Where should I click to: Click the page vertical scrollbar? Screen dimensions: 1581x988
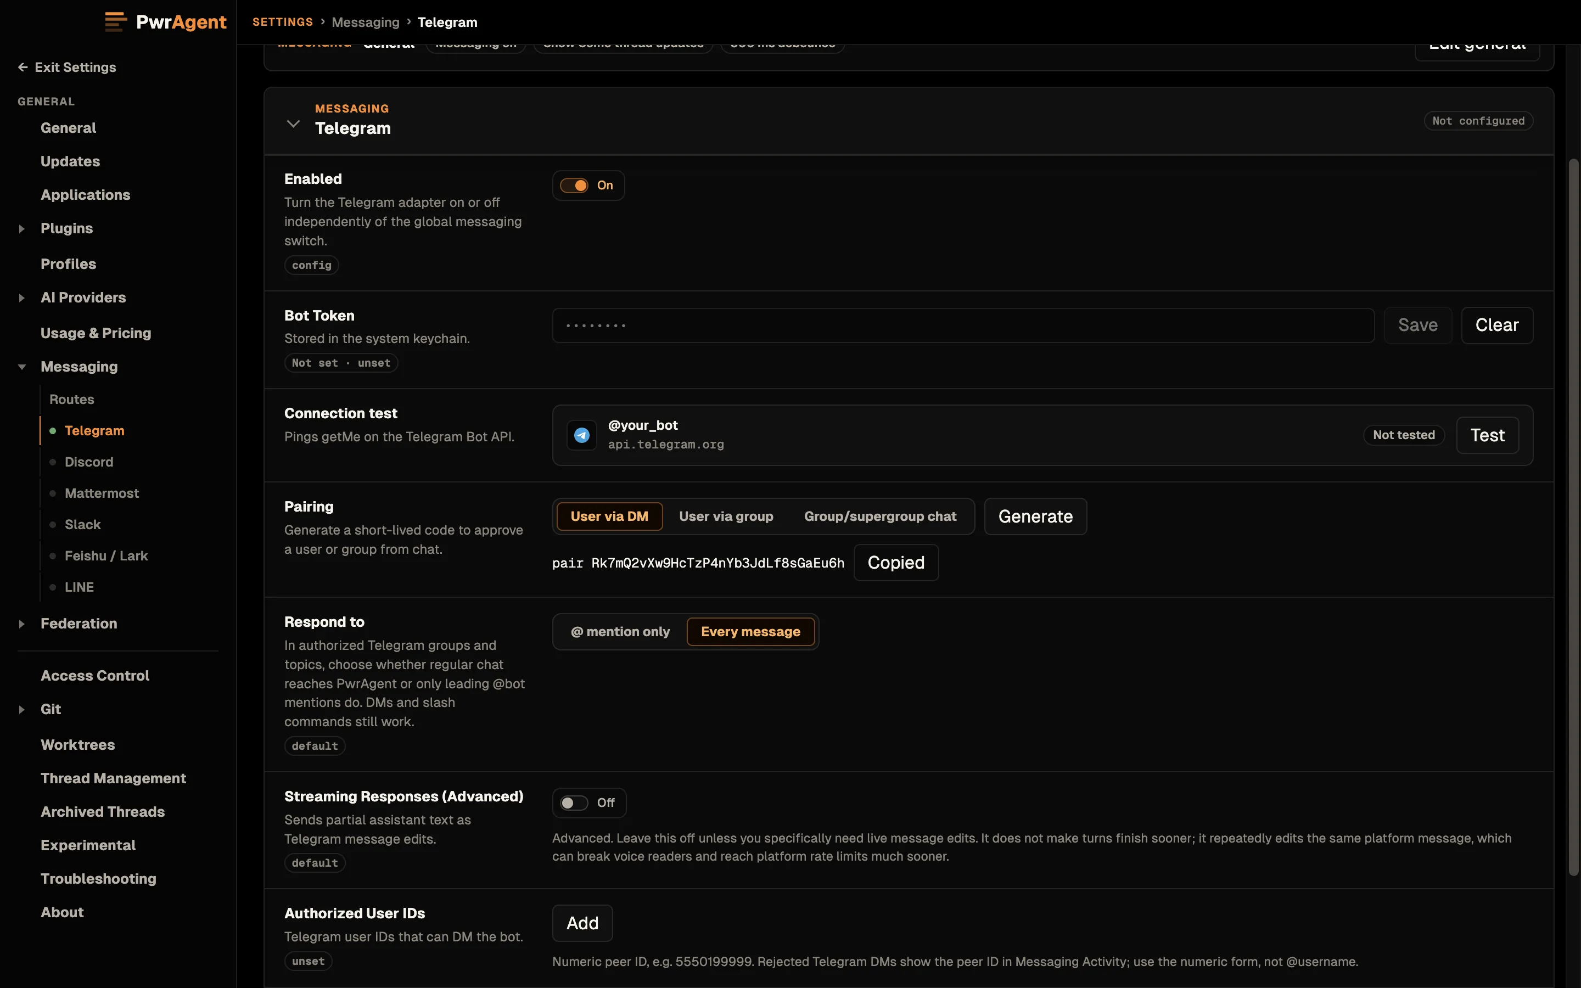(1574, 516)
